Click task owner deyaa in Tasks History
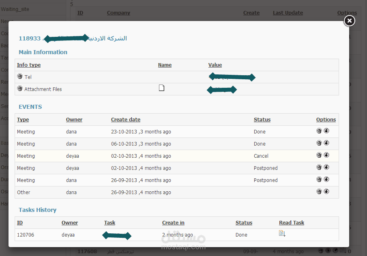The height and width of the screenshot is (256, 367). click(68, 235)
